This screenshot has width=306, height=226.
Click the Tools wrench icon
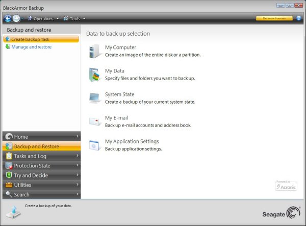[x=66, y=18]
